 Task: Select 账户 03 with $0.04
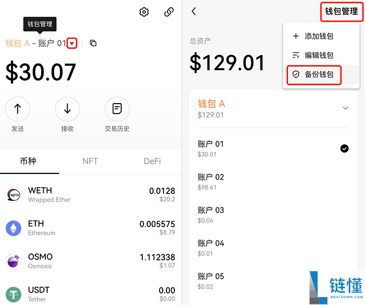pyautogui.click(x=273, y=215)
